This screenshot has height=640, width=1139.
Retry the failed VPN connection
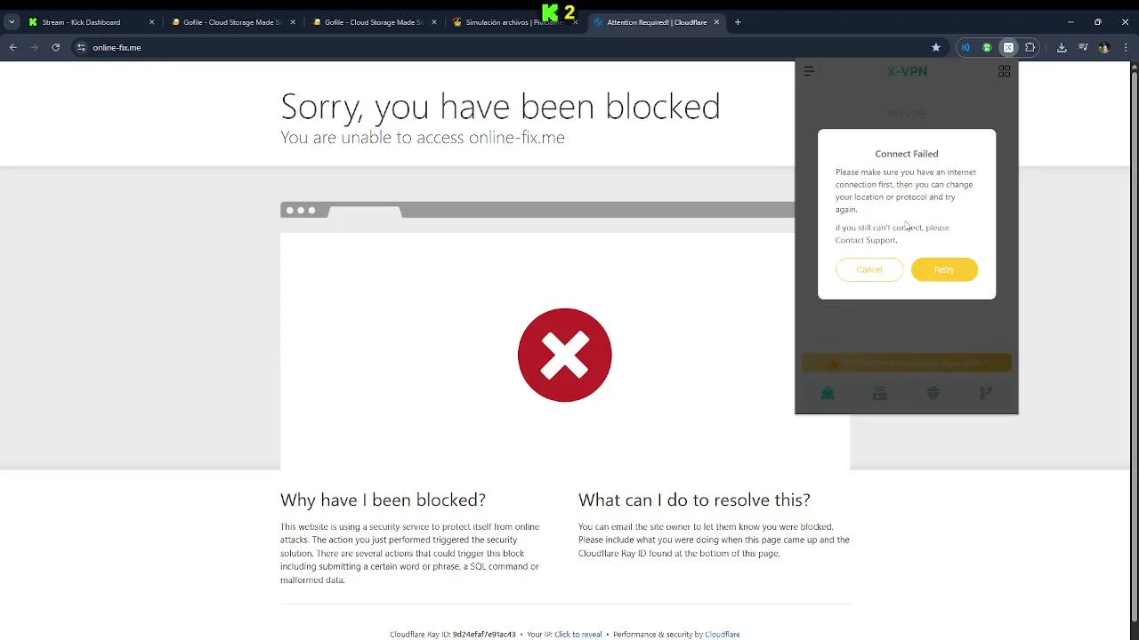point(944,269)
